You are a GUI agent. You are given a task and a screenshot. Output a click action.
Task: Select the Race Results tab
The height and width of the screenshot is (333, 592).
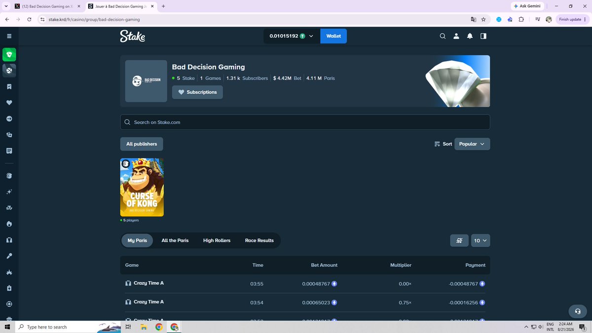click(x=259, y=240)
